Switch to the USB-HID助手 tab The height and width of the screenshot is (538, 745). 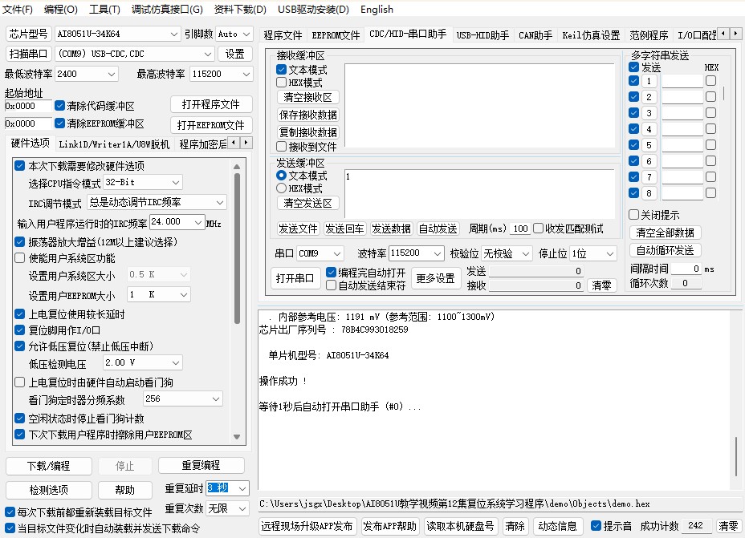pos(482,35)
